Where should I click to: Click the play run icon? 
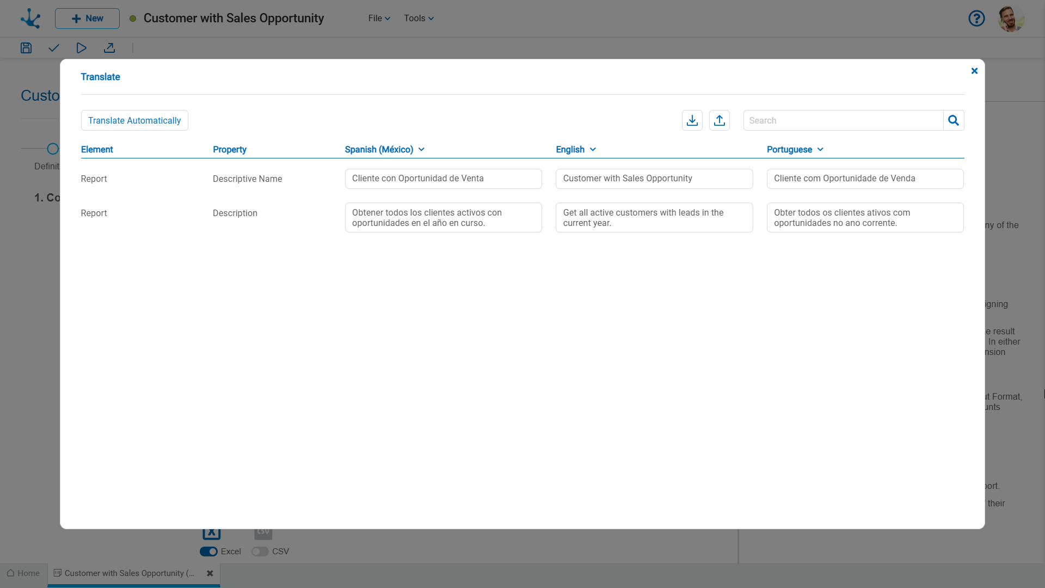[81, 48]
